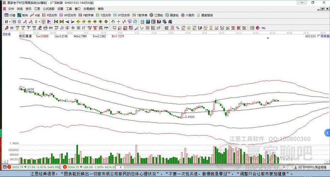The width and height of the screenshot is (330, 177).
Task: Click the yin-yang circle icon
Action: [258, 28]
